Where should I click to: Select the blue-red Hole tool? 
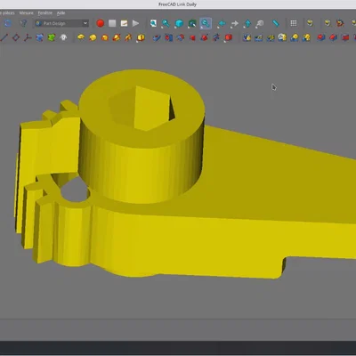169,37
